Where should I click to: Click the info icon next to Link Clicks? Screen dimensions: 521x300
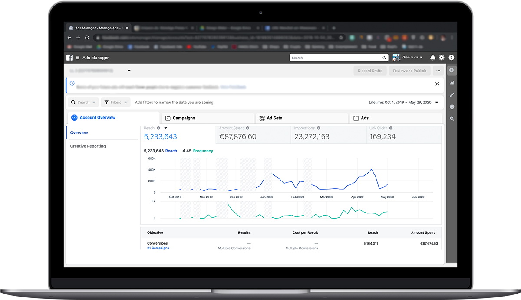click(x=391, y=128)
